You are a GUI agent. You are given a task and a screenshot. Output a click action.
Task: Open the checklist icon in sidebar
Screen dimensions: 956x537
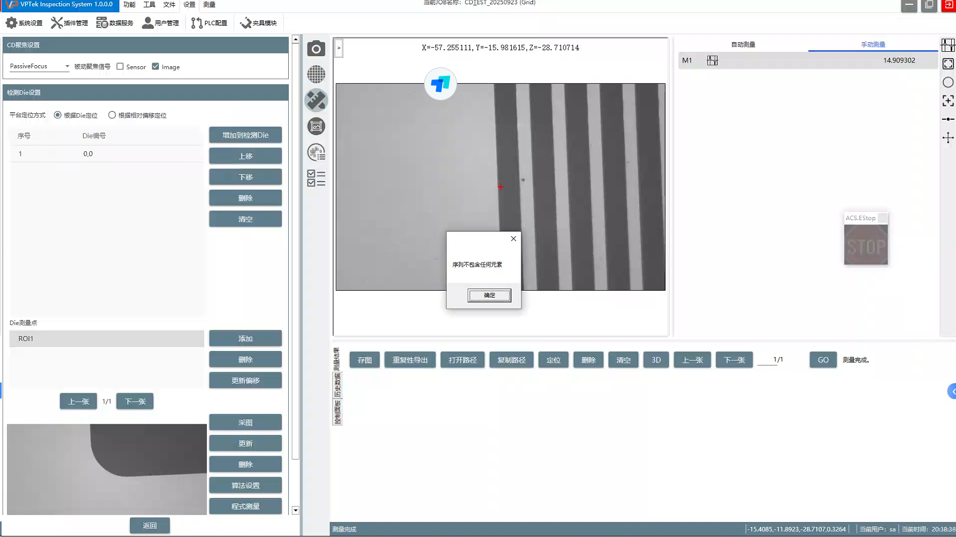316,178
